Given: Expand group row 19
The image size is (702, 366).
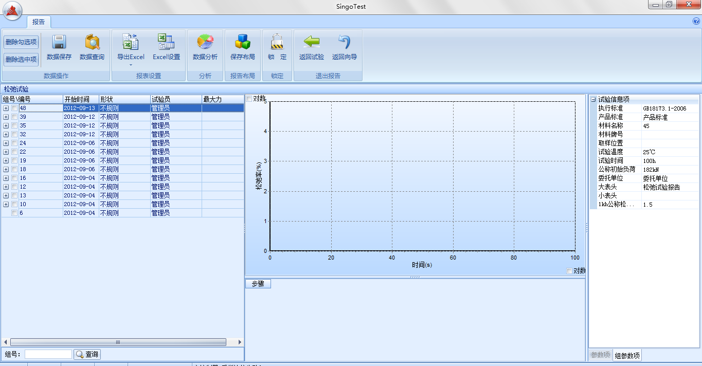Looking at the screenshot, I should pos(6,160).
